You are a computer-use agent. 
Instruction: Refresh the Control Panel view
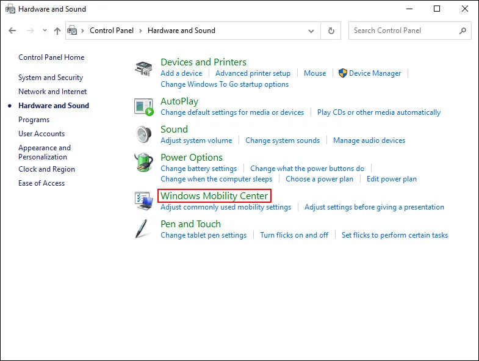pyautogui.click(x=331, y=31)
